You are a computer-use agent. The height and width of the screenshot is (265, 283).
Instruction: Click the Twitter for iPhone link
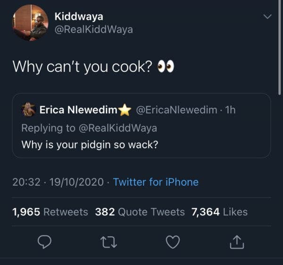tap(156, 182)
